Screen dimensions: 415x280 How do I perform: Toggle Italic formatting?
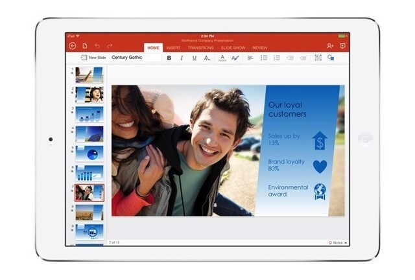[x=182, y=58]
